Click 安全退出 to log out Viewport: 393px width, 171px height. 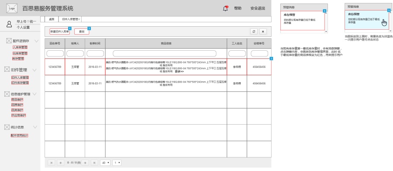point(258,8)
